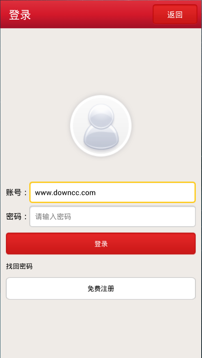Viewport: 202px width, 358px height.
Task: Click the 免费注册 free register button
Action: coord(101,289)
